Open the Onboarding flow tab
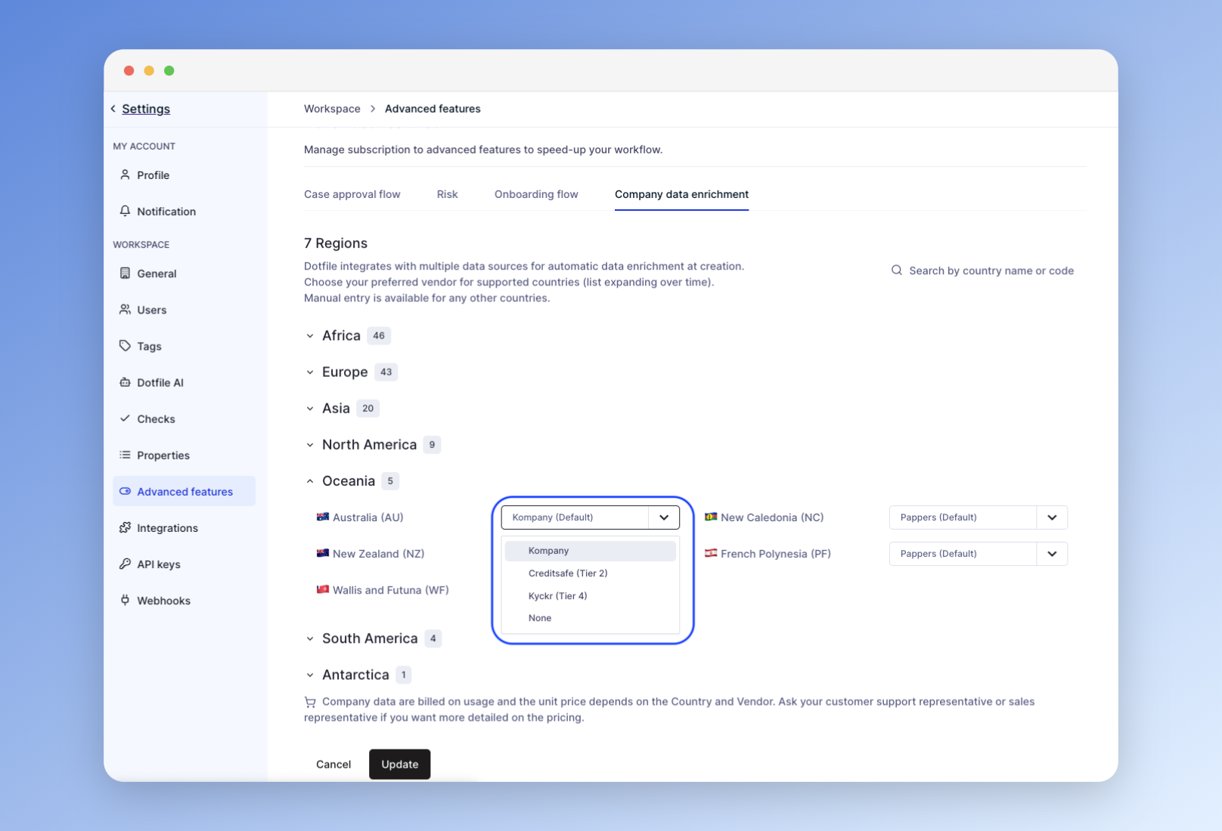The image size is (1222, 831). (x=536, y=194)
